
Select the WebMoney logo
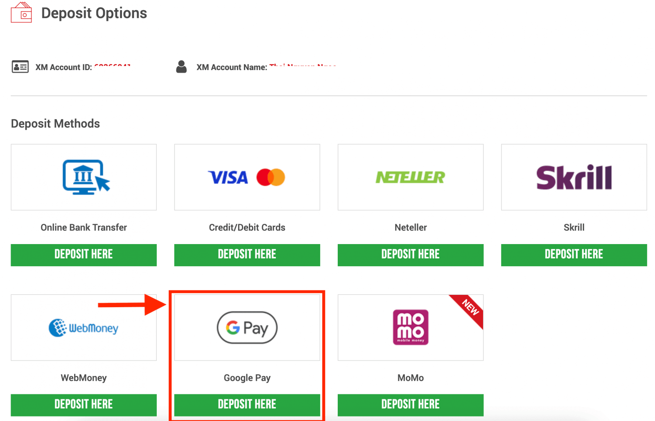click(84, 327)
